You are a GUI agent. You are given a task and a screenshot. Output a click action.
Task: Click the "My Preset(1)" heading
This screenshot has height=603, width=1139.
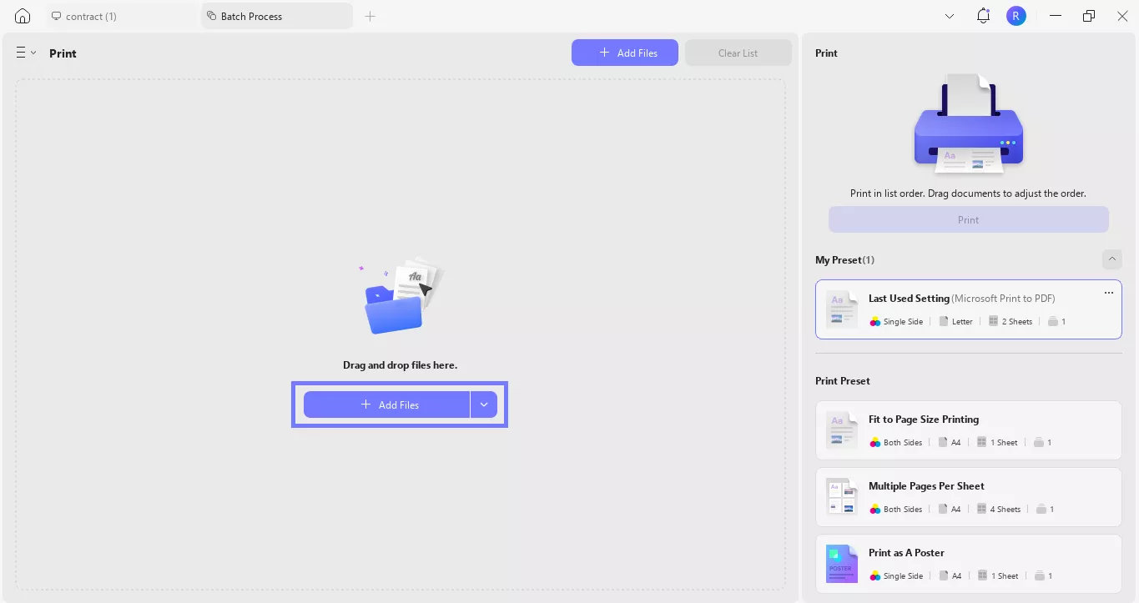point(844,260)
